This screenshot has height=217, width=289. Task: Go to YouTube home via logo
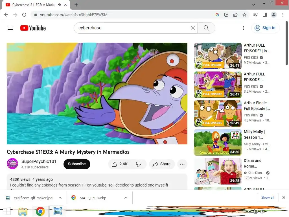(x=33, y=28)
